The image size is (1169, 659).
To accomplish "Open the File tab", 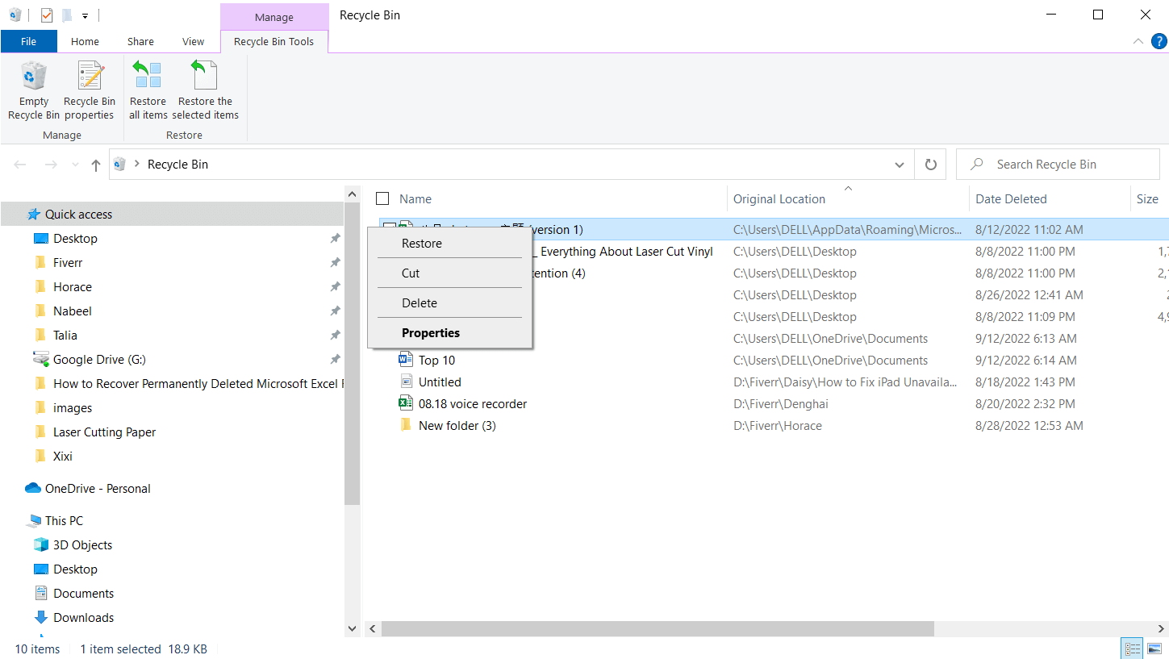I will tap(28, 42).
